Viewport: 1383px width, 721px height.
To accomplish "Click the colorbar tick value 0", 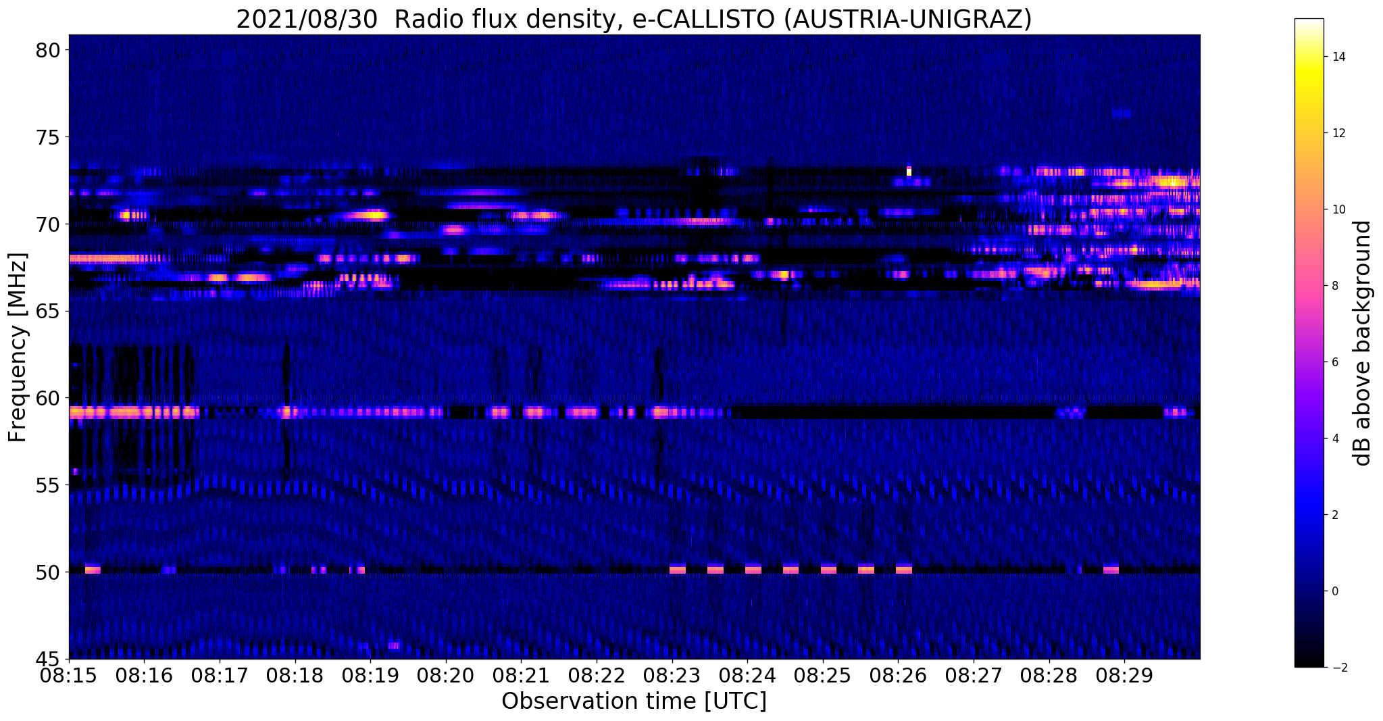I will point(1334,591).
